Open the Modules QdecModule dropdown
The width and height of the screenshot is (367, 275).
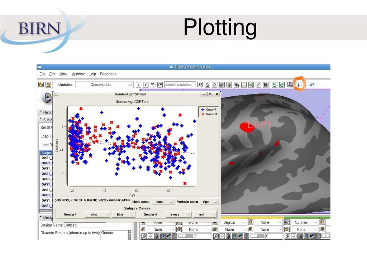pyautogui.click(x=104, y=85)
